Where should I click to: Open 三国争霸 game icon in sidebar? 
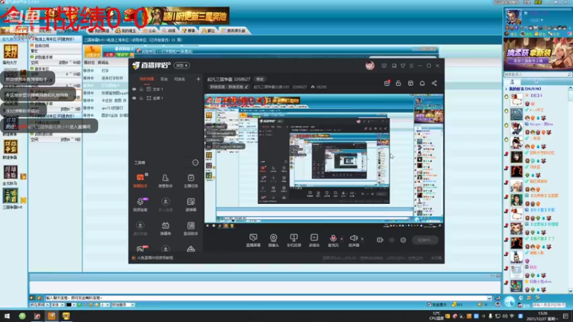pyautogui.click(x=11, y=199)
